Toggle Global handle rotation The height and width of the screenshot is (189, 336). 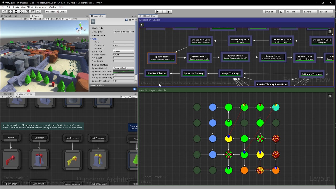click(62, 12)
